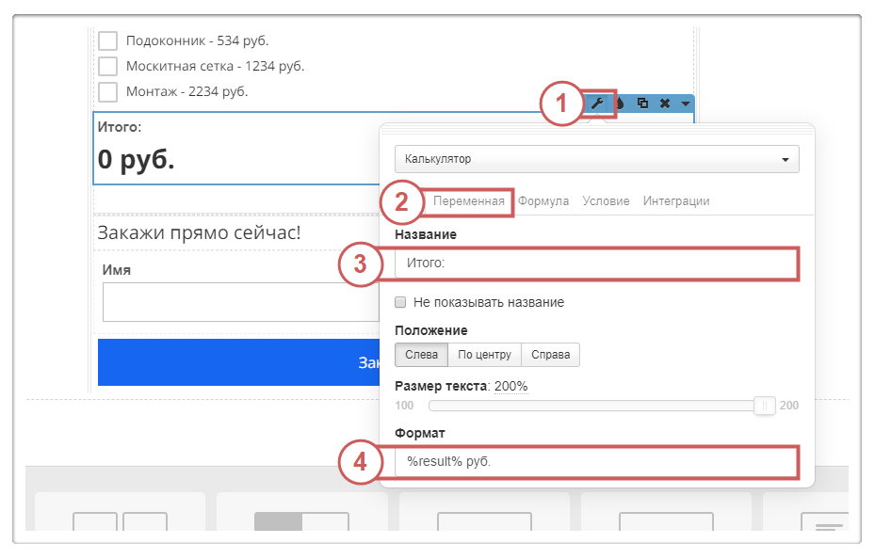The image size is (875, 559).
Task: Switch to the Переменная tab
Action: tap(468, 200)
